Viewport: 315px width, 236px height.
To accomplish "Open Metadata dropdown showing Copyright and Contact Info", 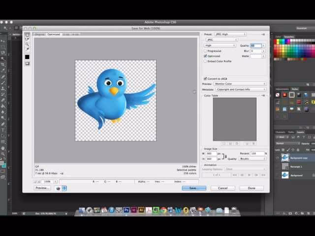I will point(241,89).
